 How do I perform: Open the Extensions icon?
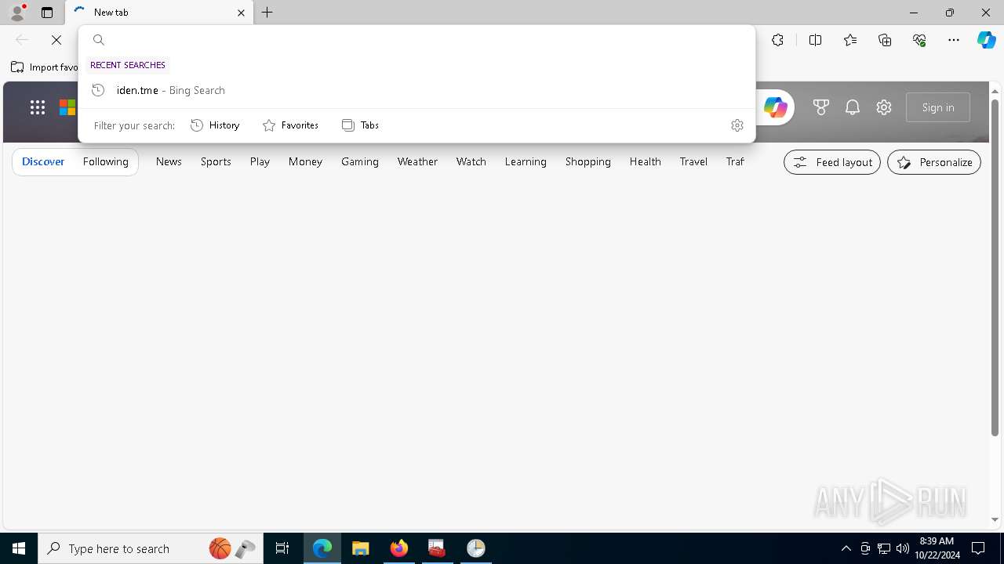coord(777,40)
